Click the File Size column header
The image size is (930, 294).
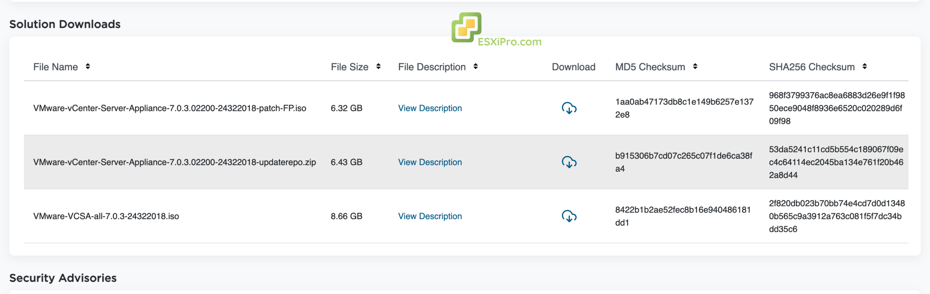(x=349, y=67)
